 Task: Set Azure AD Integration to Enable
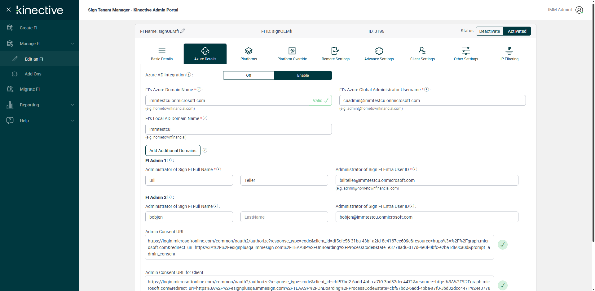click(303, 75)
